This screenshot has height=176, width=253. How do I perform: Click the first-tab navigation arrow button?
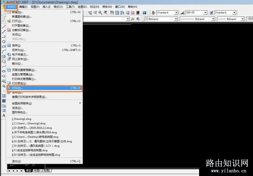coord(9,171)
